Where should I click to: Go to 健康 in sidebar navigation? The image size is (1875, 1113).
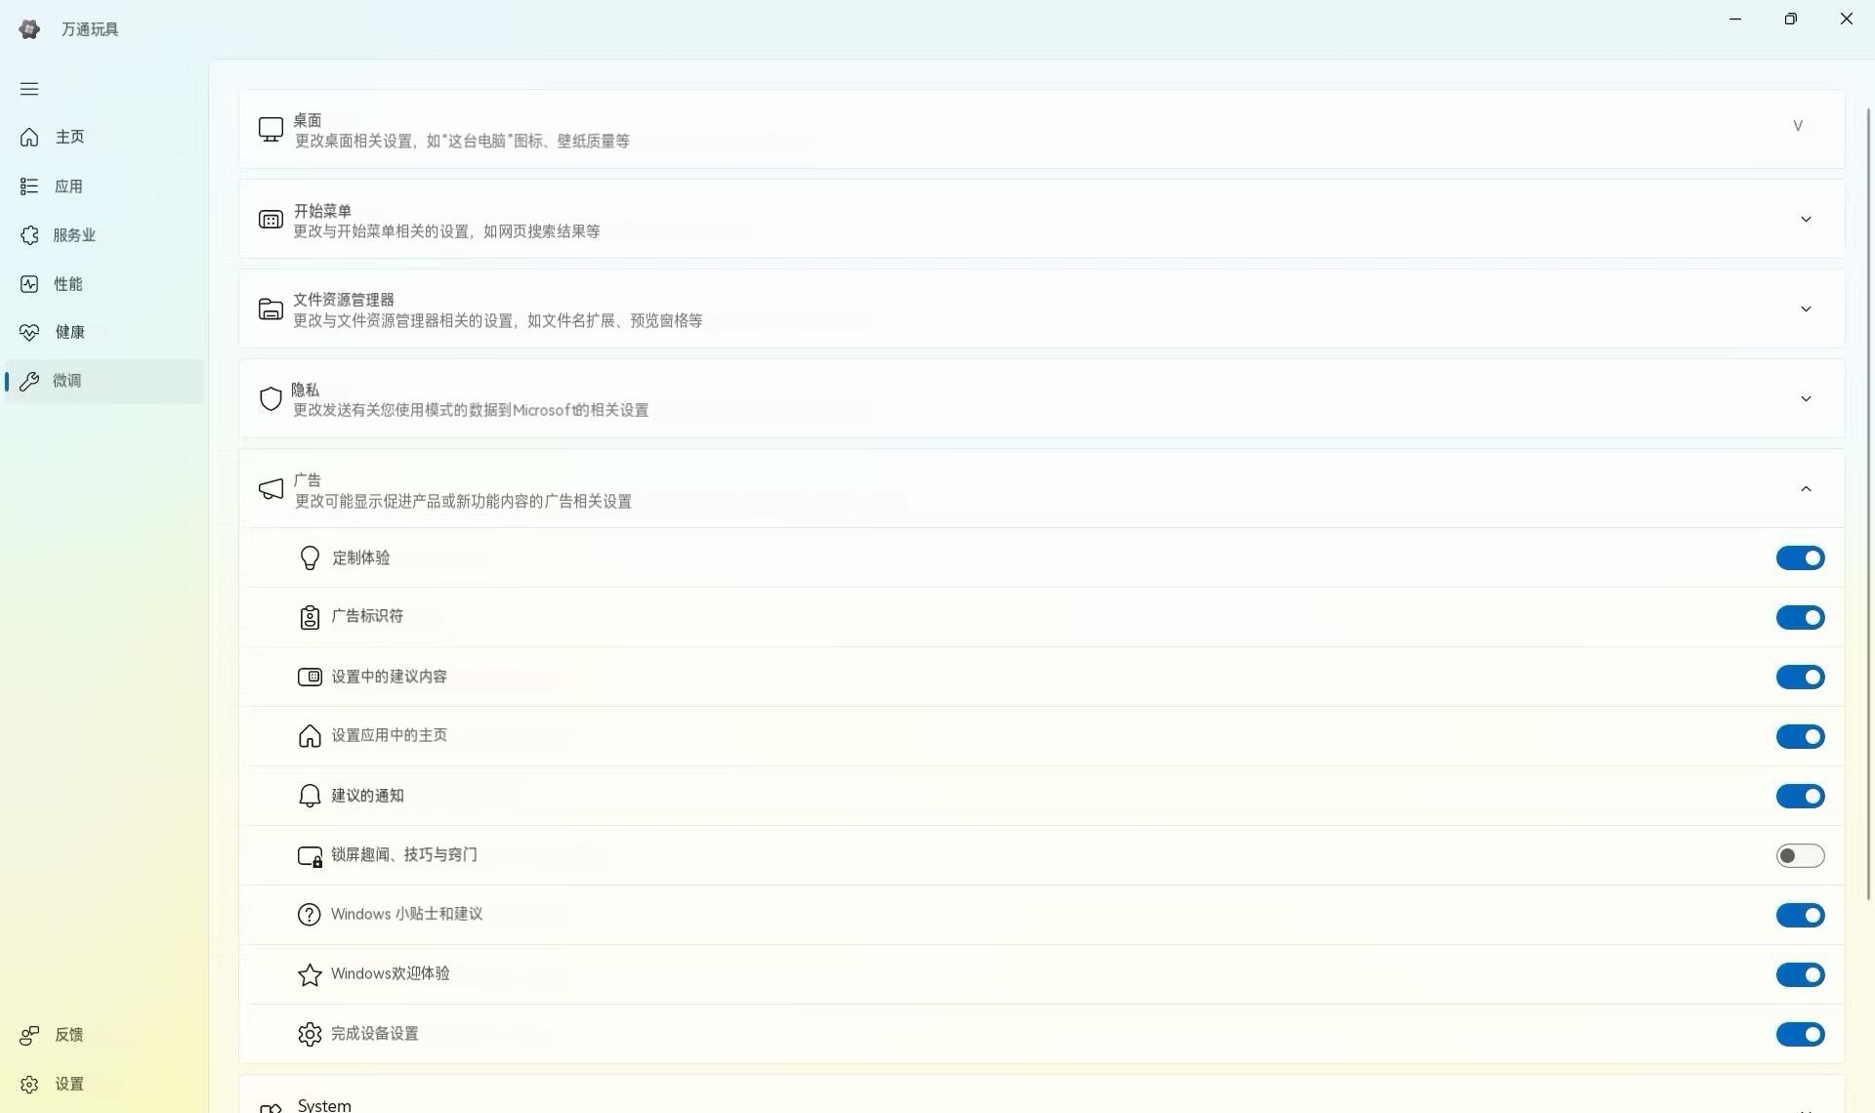pyautogui.click(x=68, y=332)
